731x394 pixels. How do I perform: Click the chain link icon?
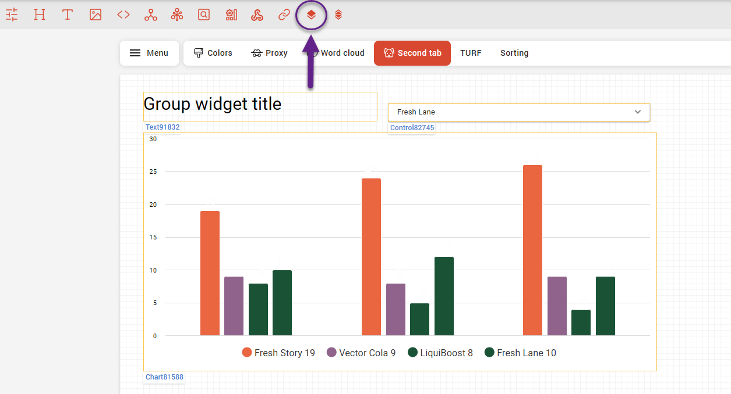pyautogui.click(x=284, y=15)
